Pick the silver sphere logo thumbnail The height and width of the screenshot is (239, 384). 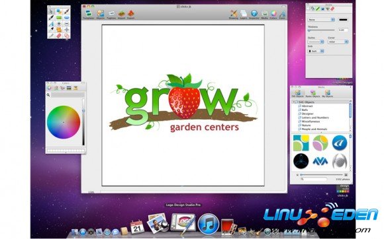[x=340, y=161]
